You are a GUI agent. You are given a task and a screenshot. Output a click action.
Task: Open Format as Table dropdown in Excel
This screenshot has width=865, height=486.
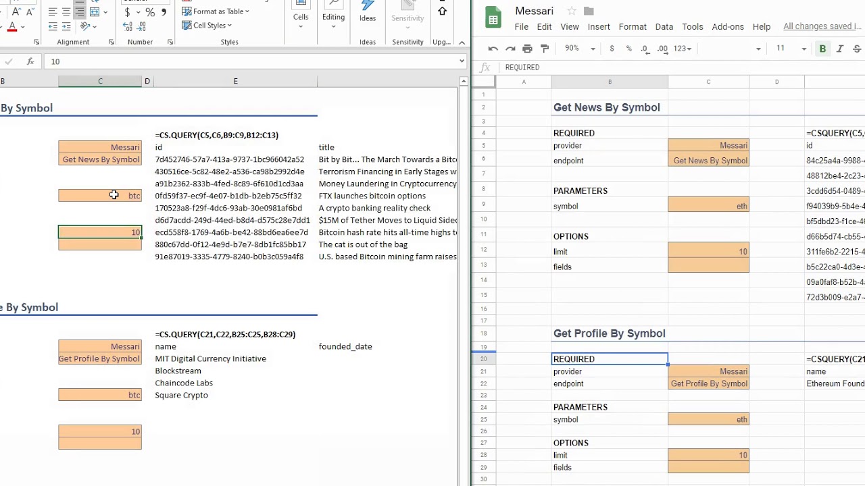click(x=216, y=11)
